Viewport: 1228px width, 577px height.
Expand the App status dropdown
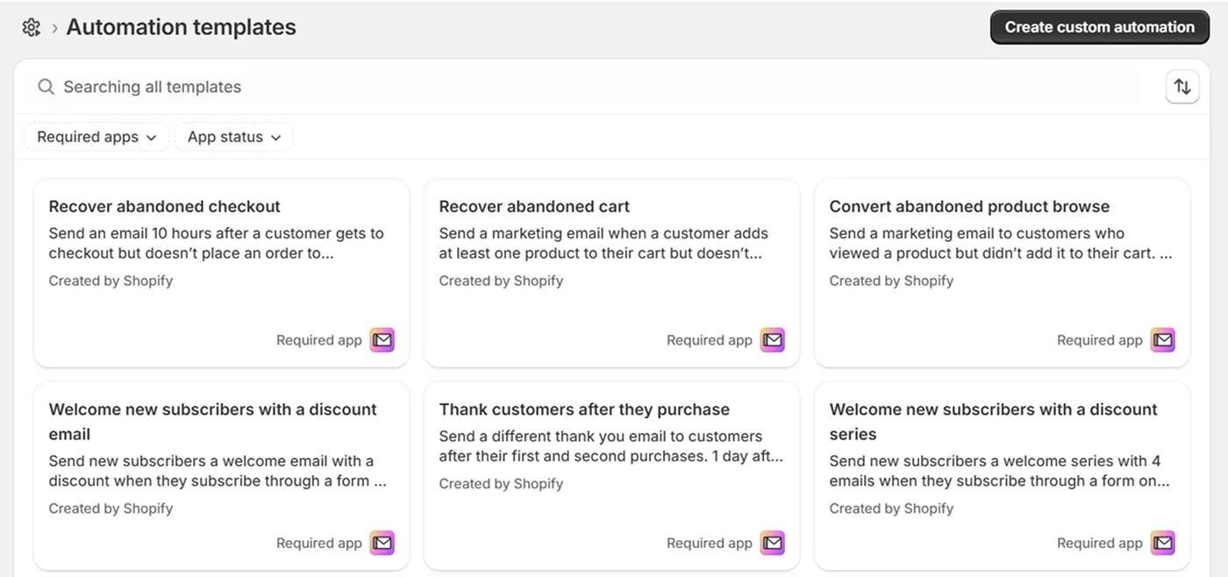tap(233, 136)
